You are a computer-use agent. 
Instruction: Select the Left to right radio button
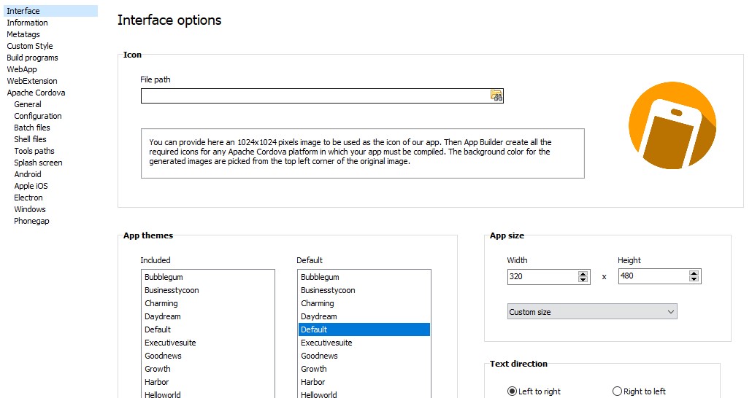click(512, 391)
